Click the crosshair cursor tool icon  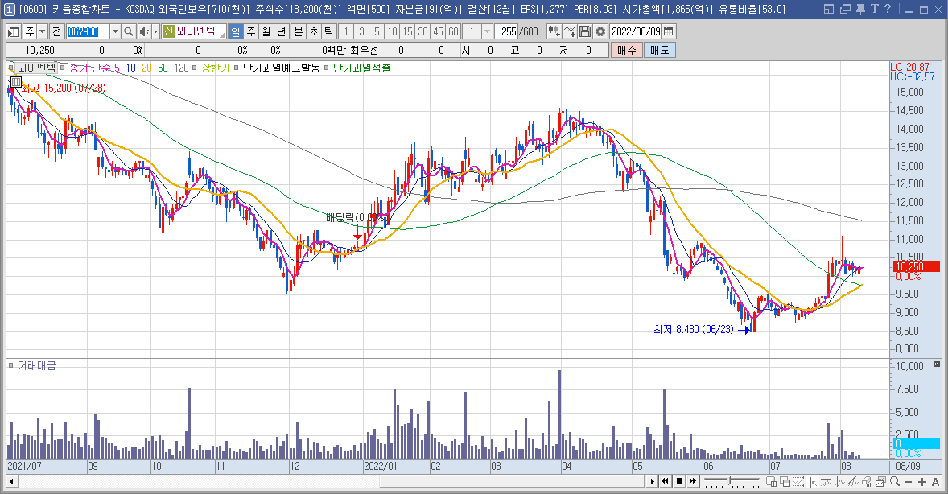tap(814, 481)
